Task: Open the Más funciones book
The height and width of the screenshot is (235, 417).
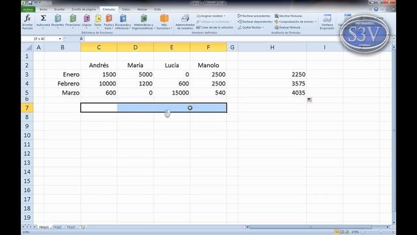Action: point(164,22)
